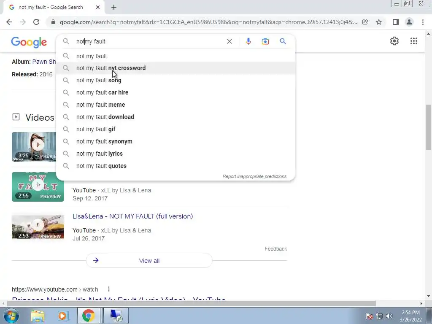Open Google quick settings gear
The width and height of the screenshot is (432, 324).
click(x=394, y=41)
